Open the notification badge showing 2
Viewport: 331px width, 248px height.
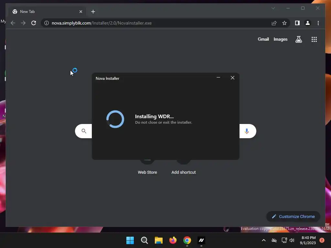point(322,240)
